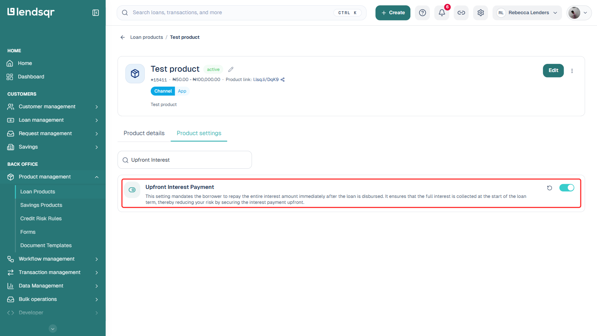Viewport: 597px width, 336px height.
Task: Expand Request management menu
Action: click(53, 134)
